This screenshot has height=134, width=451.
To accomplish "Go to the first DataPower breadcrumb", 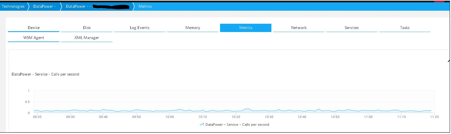I will [44, 6].
